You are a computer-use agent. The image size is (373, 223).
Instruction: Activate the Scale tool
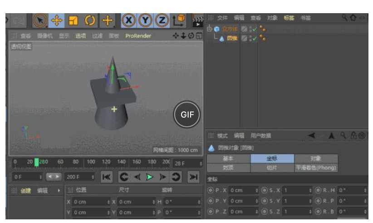click(73, 20)
